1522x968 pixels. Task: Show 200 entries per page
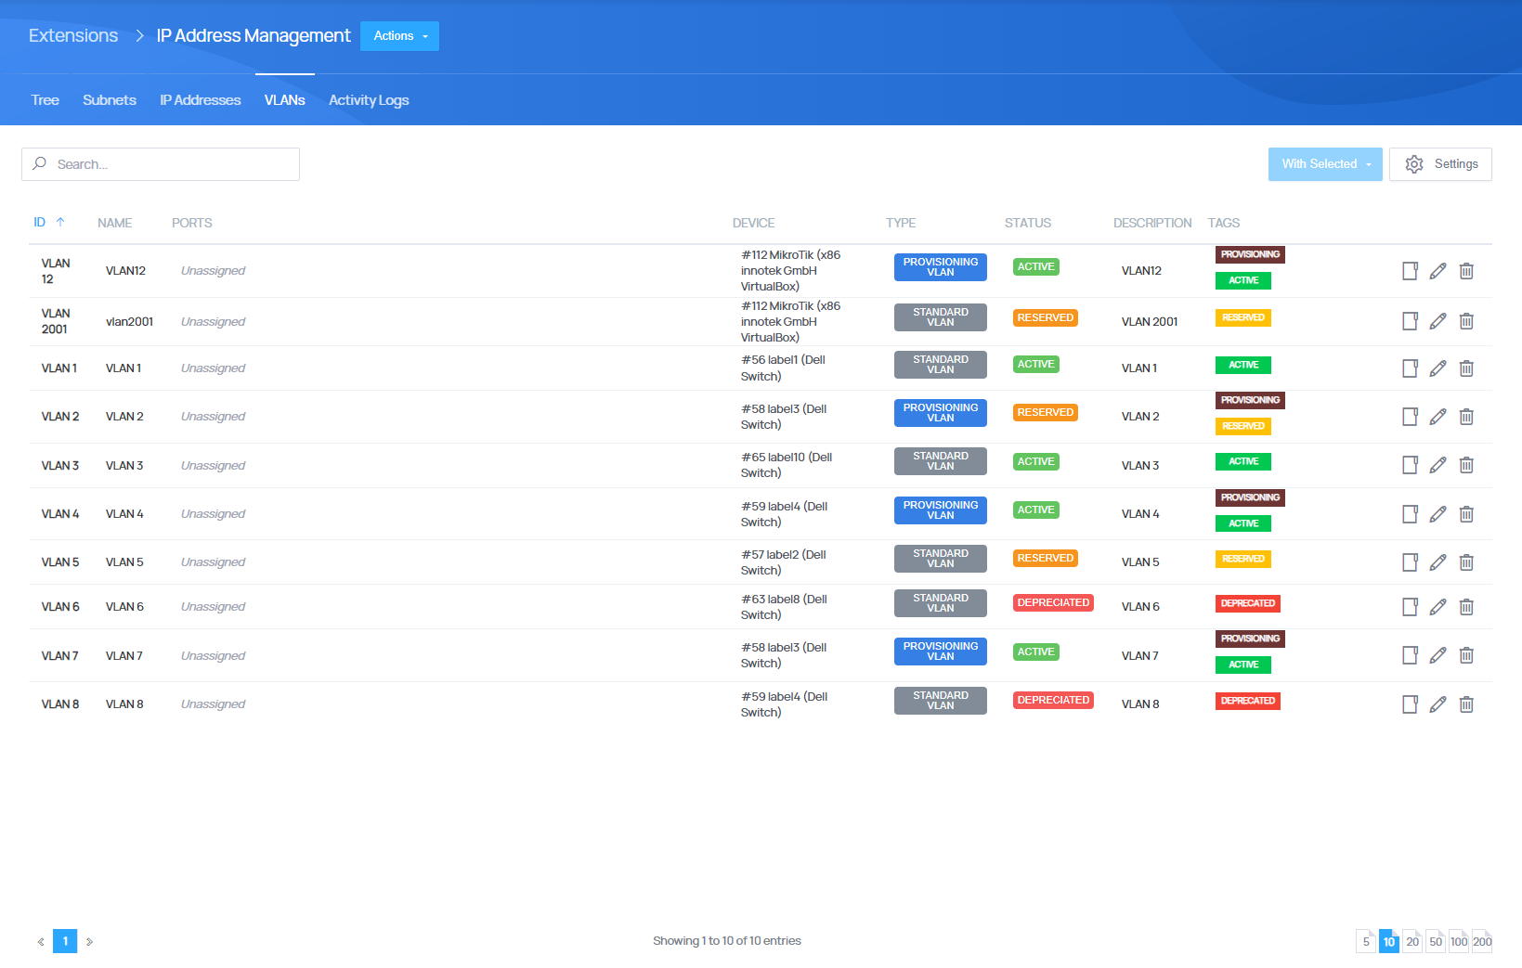tap(1482, 941)
